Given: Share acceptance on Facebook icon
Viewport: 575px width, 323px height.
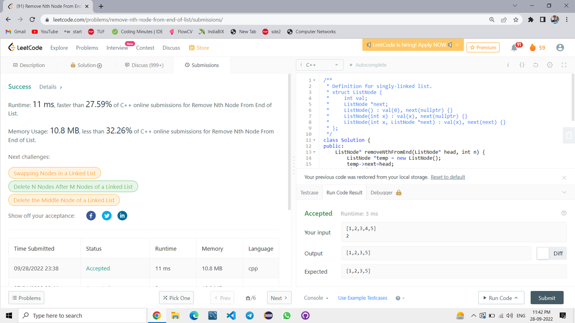Looking at the screenshot, I should (91, 215).
